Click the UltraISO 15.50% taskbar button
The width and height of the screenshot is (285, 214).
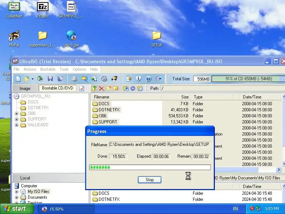[x=66, y=209]
